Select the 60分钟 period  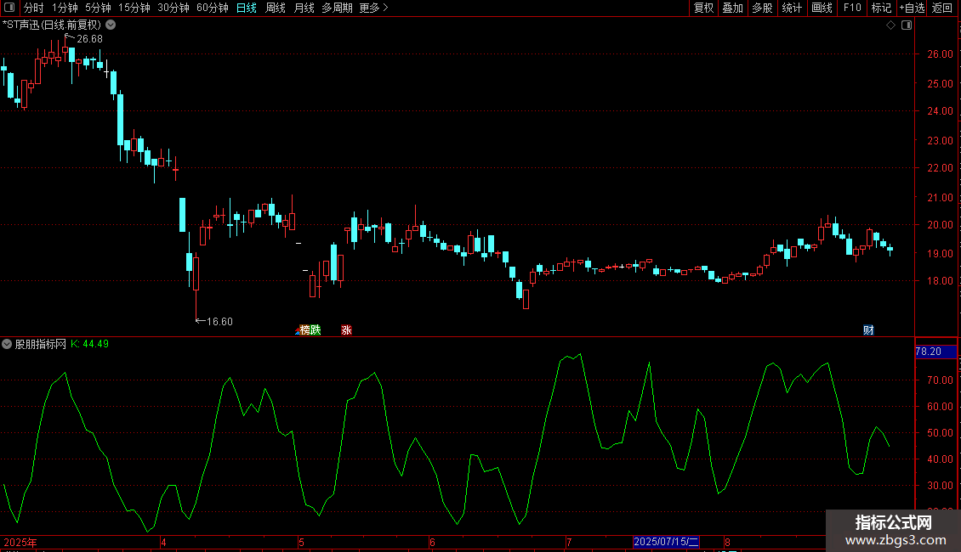coord(212,8)
